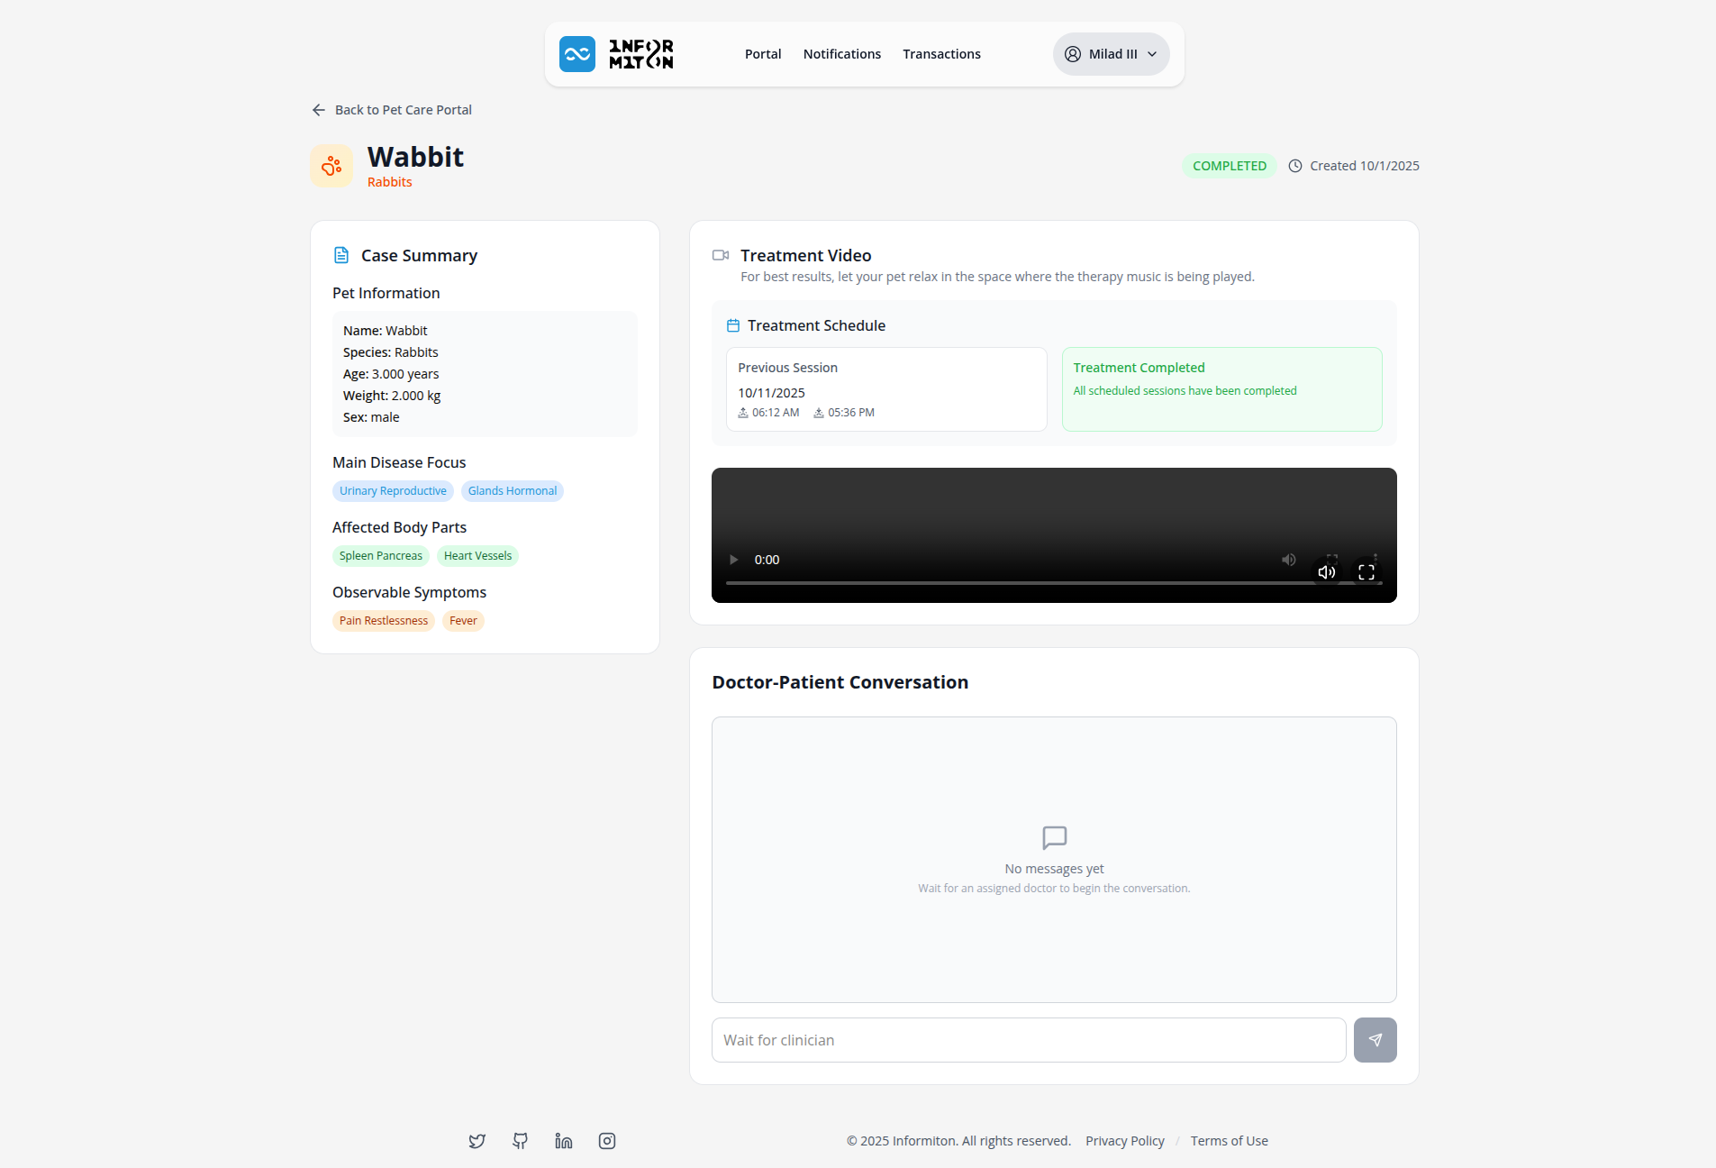Click the Heart Vessels tag
Viewport: 1716px width, 1168px height.
[477, 556]
